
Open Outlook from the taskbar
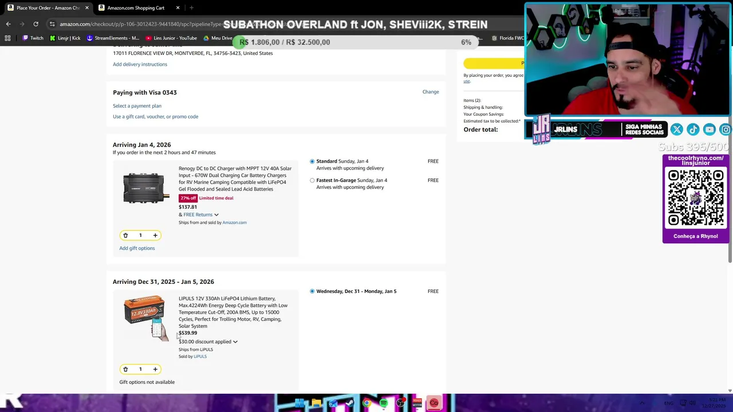333,403
